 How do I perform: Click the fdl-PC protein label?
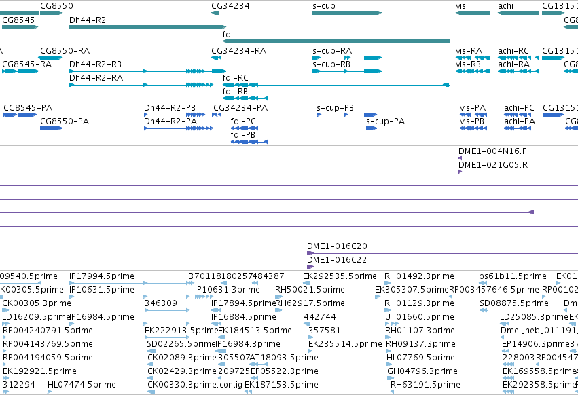tap(243, 121)
